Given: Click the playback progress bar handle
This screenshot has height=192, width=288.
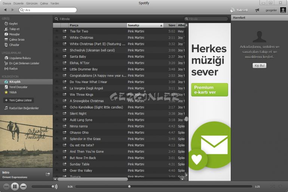Looking at the screenshot, I should click(x=129, y=186).
